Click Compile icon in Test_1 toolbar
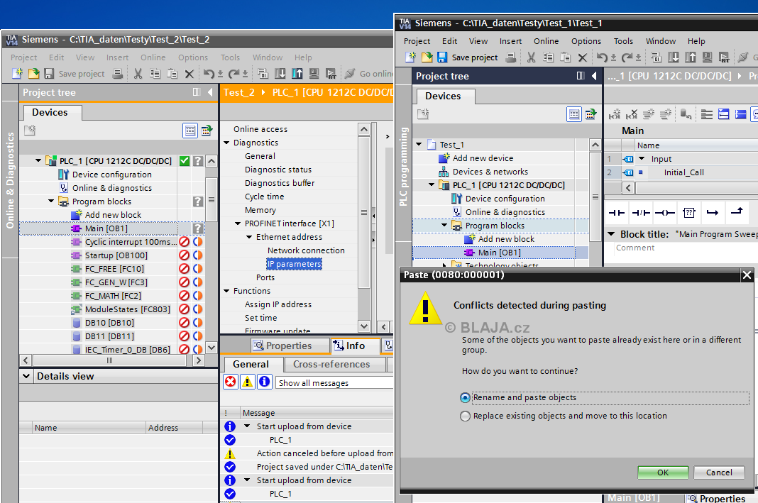 (656, 57)
